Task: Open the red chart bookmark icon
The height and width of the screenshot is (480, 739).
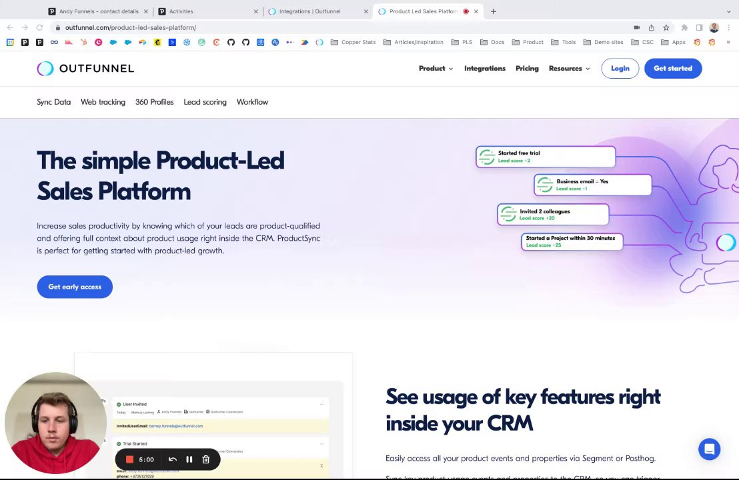Action: point(69,42)
